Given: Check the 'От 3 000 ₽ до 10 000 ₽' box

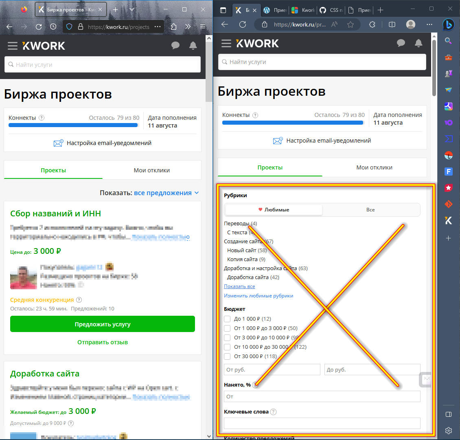Looking at the screenshot, I should point(227,338).
